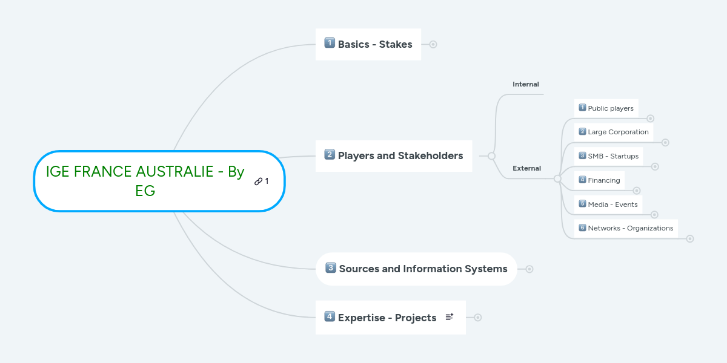The image size is (727, 363).
Task: Click the number 2 badge on Players and Stakeholders
Action: [x=330, y=155]
